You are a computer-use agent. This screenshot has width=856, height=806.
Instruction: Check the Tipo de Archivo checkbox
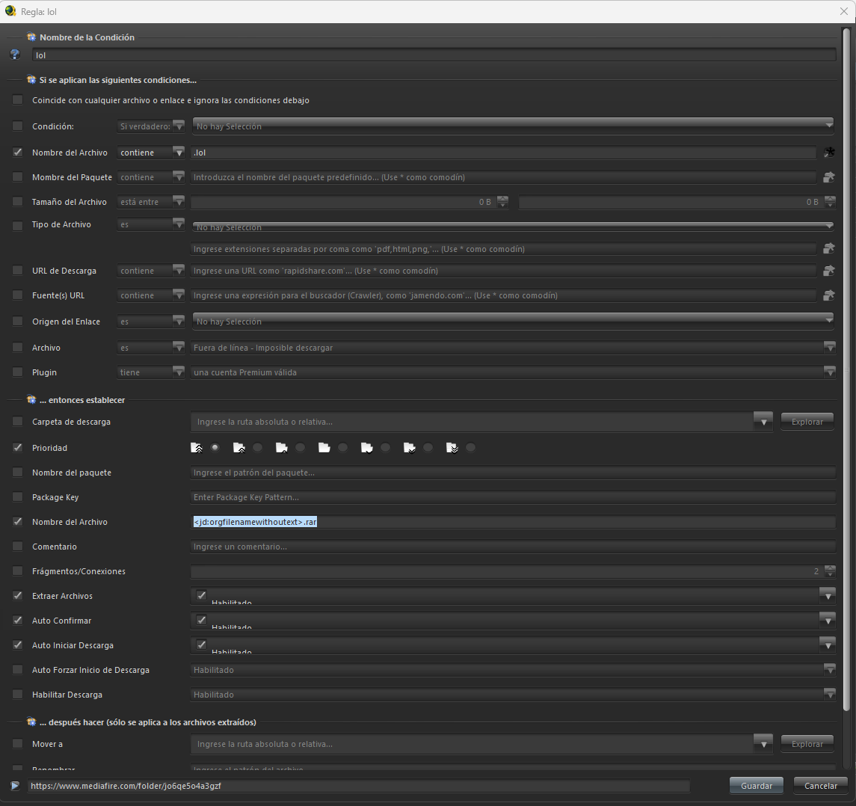tap(17, 224)
